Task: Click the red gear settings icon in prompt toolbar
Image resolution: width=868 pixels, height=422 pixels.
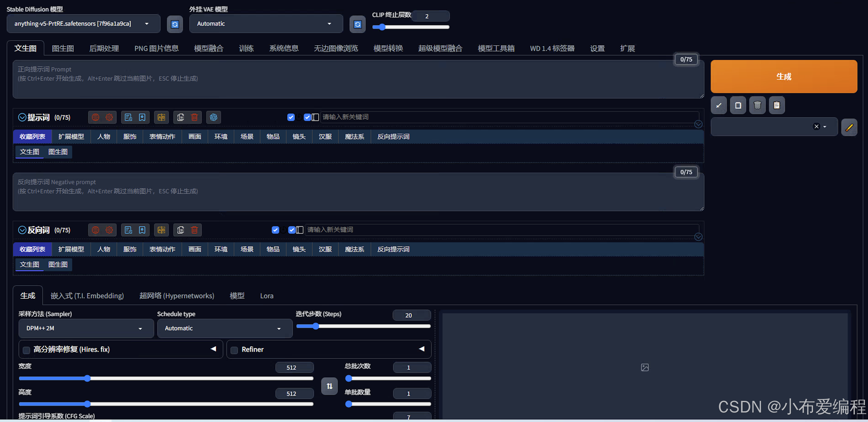Action: click(x=109, y=117)
